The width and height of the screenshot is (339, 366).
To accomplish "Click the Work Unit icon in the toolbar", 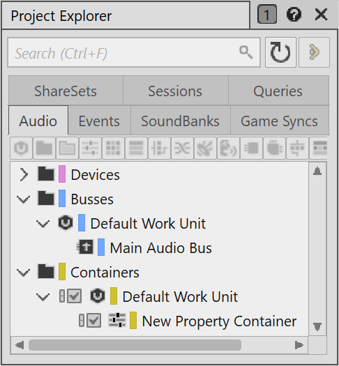I will point(21,148).
